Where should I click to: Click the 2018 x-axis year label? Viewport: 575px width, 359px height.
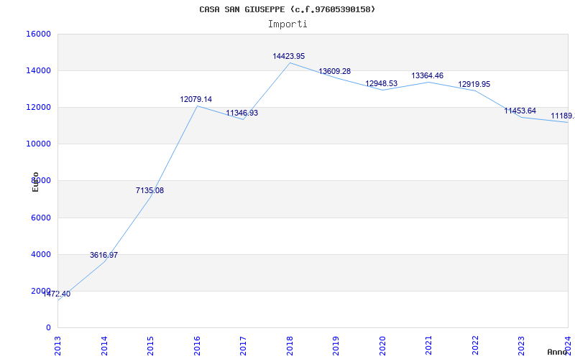(290, 346)
